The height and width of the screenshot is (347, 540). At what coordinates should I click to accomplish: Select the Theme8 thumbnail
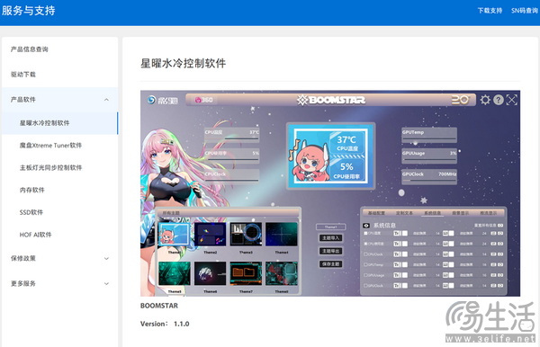(x=282, y=273)
